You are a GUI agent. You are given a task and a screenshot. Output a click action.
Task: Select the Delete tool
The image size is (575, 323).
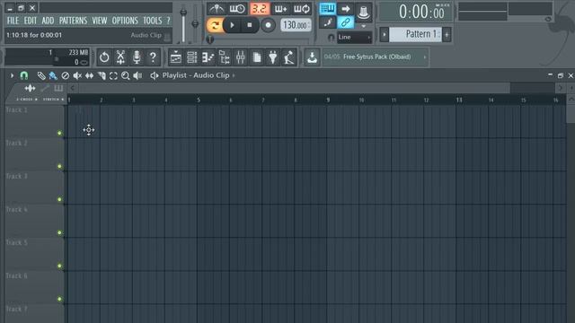(x=66, y=75)
